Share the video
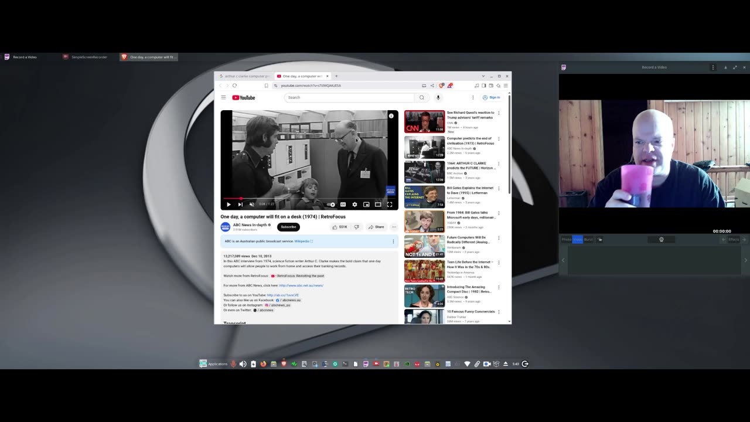Image resolution: width=750 pixels, height=422 pixels. point(376,227)
